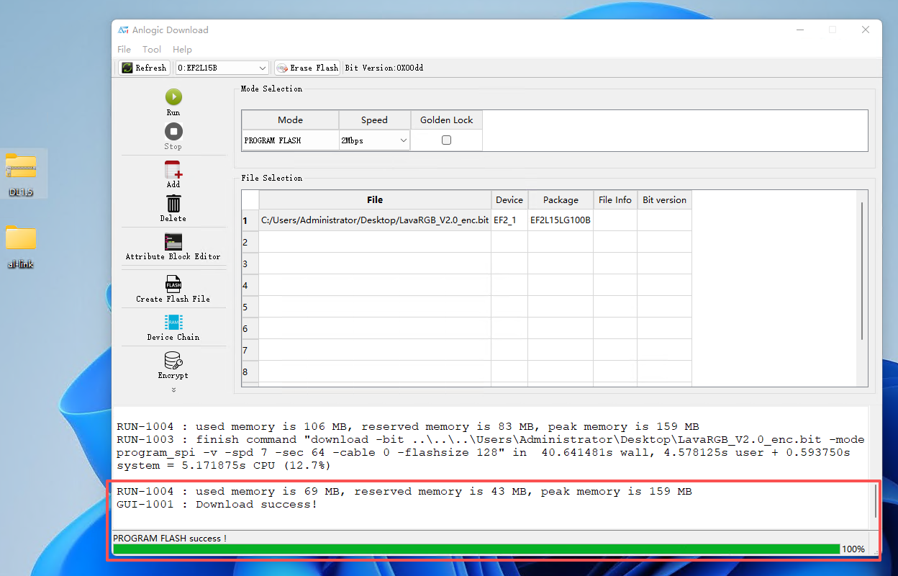Select row header 2 in file table

click(250, 242)
